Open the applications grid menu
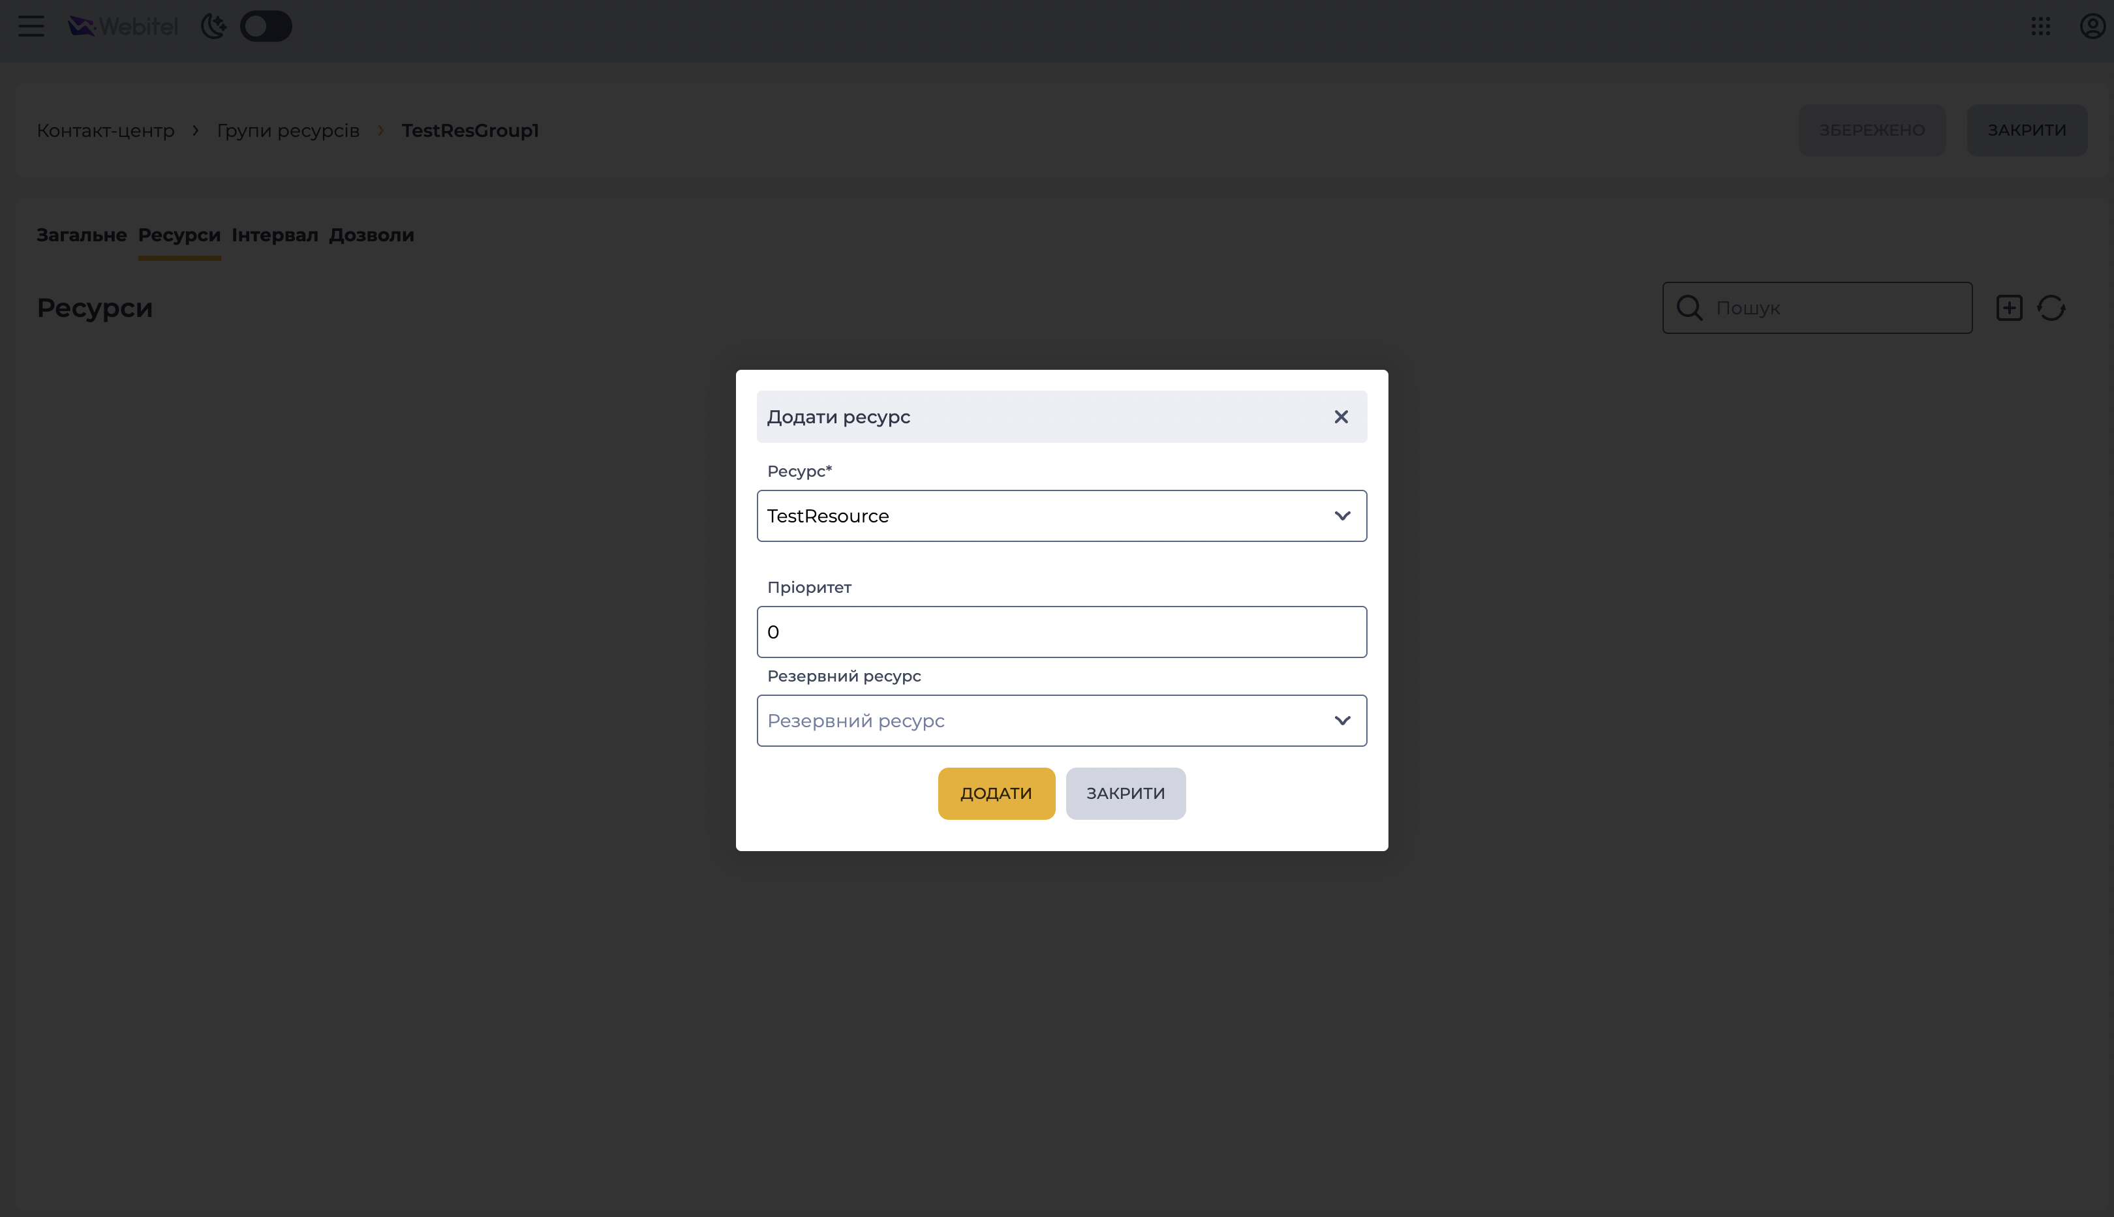2114x1217 pixels. pos(2041,27)
